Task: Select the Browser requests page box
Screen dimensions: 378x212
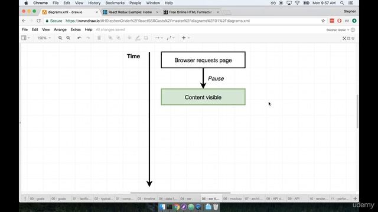Action: (x=203, y=60)
